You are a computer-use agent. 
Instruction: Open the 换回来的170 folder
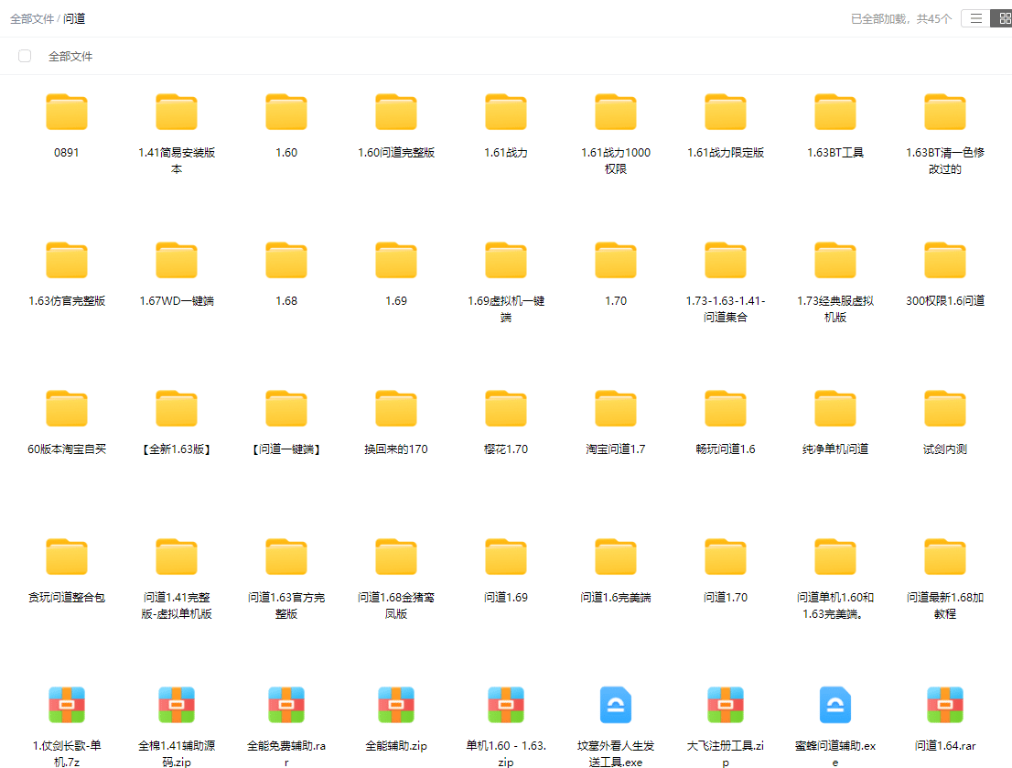coord(396,409)
